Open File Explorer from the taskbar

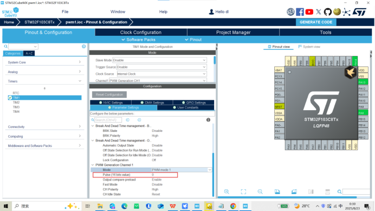pos(100,206)
